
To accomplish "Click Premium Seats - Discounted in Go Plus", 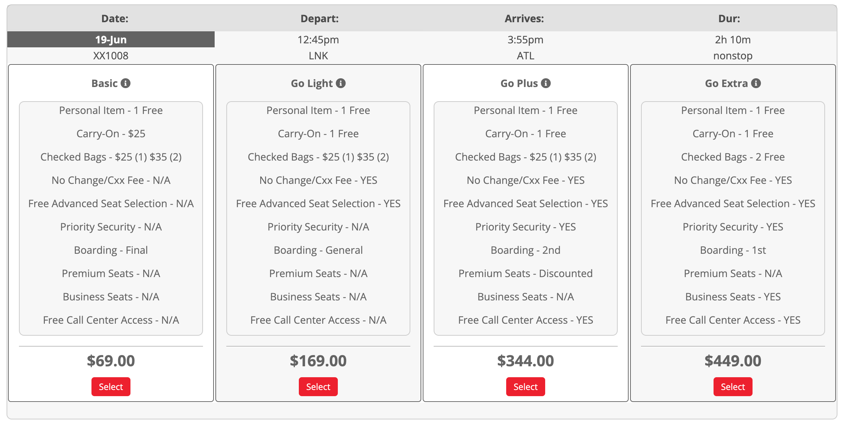I will 525,273.
